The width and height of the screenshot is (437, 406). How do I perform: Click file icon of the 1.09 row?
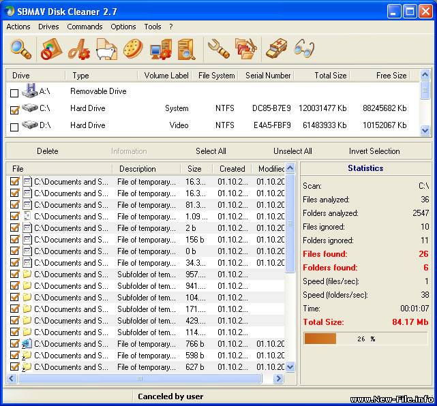[27, 217]
